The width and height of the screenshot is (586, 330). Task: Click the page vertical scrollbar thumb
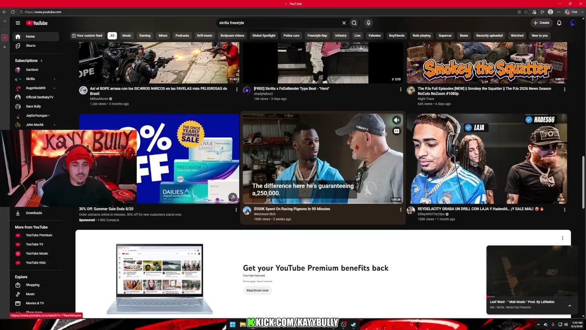click(x=583, y=181)
